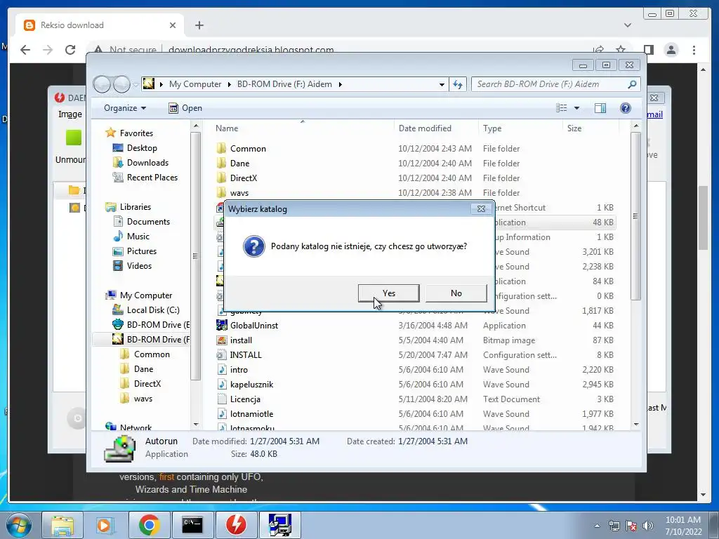This screenshot has width=719, height=539.
Task: Sort files by Name column header
Action: point(227,128)
